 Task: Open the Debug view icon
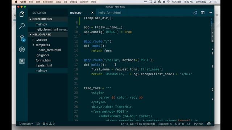[x=22, y=49]
